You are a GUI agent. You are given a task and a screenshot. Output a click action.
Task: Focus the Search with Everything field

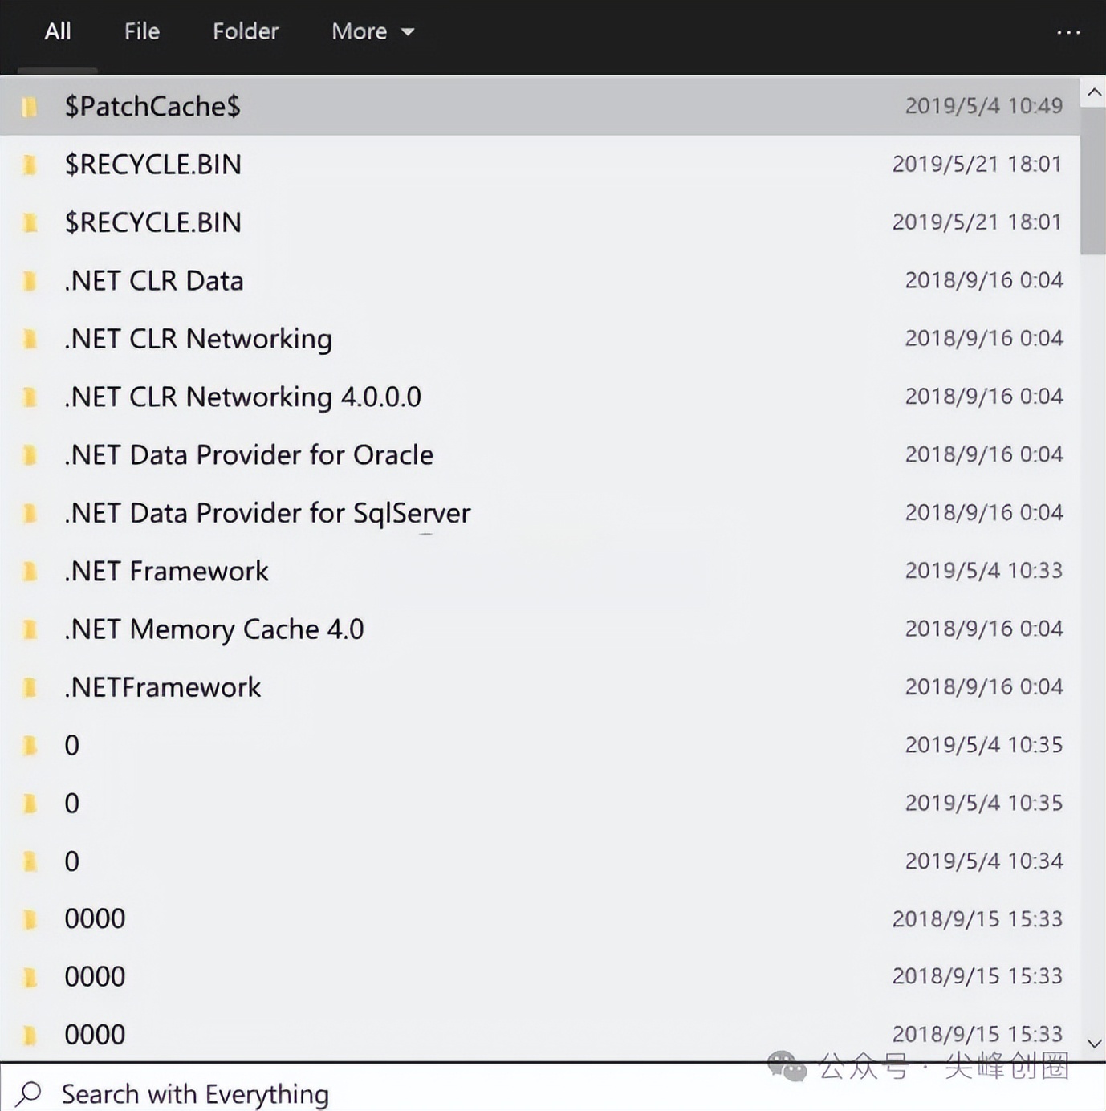coord(552,1088)
